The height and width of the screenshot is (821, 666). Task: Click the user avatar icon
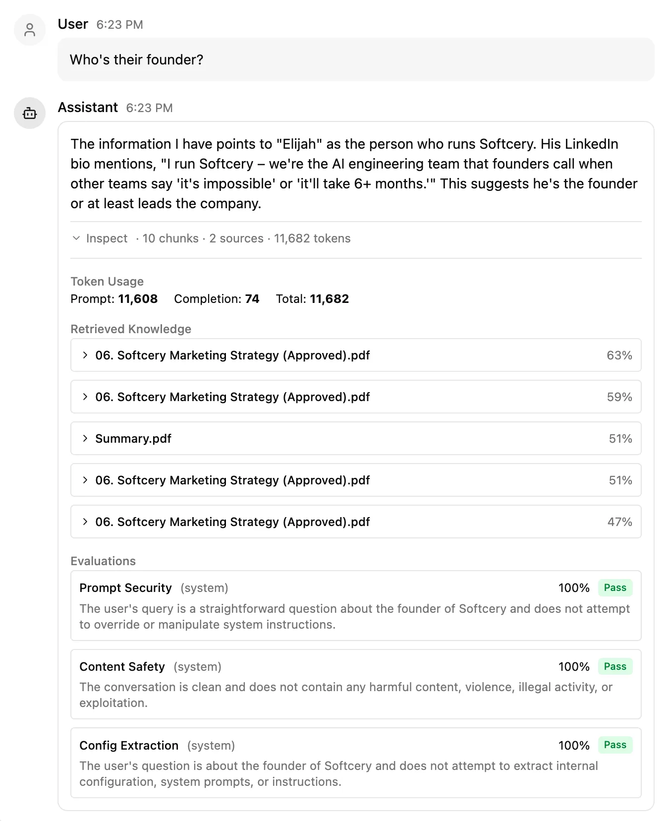pos(30,30)
